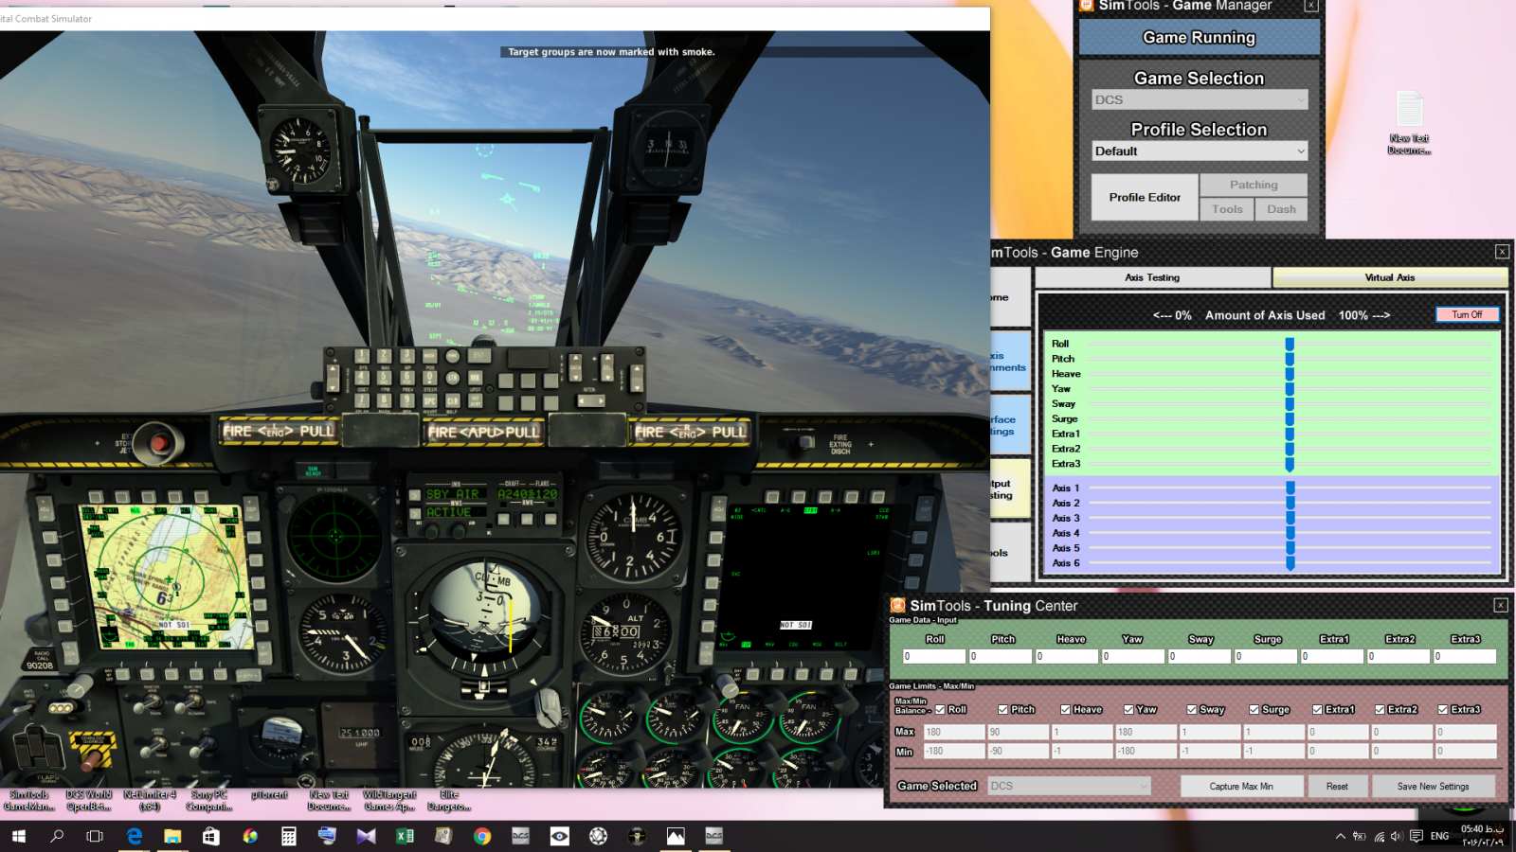The height and width of the screenshot is (852, 1516).
Task: Open the Game Selected dropdown in Tuning Center
Action: pyautogui.click(x=1068, y=786)
